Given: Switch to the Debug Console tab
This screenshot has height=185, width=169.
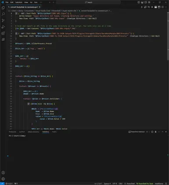Looking at the screenshot, I should tap(33, 132).
